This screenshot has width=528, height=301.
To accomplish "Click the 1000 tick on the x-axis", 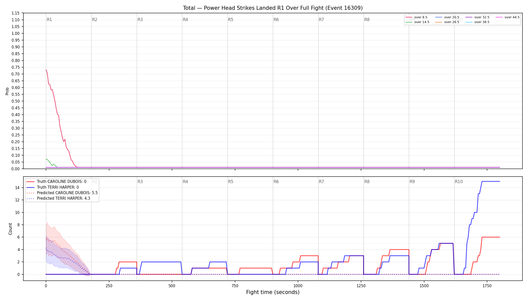I will point(298,286).
